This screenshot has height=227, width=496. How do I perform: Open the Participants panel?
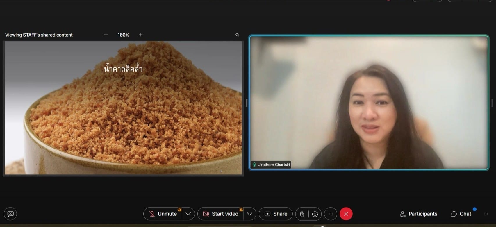(418, 214)
